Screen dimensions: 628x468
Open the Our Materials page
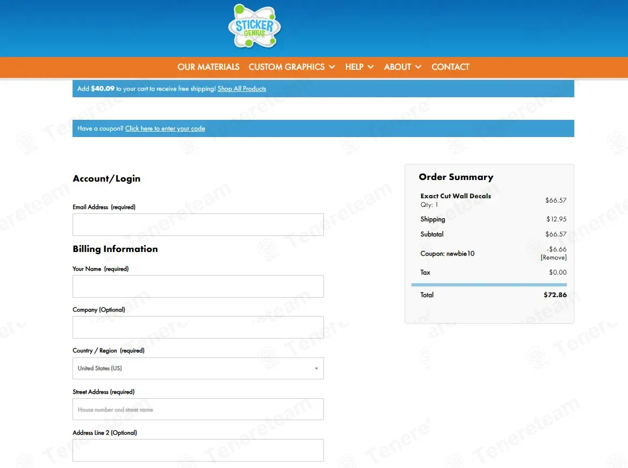click(208, 67)
